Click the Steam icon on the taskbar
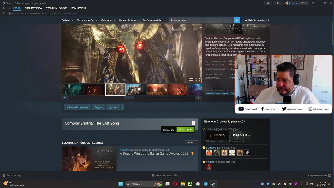 [213, 184]
